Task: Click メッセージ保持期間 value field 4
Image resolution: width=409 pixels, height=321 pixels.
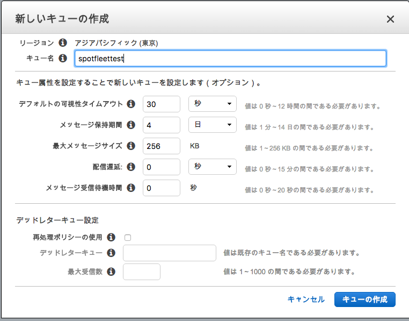Action: click(x=162, y=125)
